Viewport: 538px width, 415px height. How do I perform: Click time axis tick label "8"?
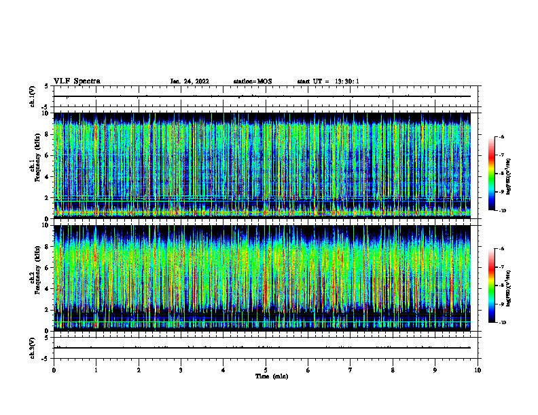click(393, 370)
